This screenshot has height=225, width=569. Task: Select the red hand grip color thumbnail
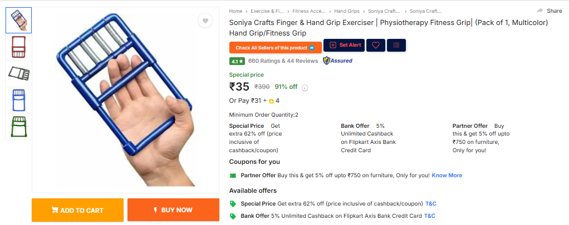pyautogui.click(x=18, y=47)
